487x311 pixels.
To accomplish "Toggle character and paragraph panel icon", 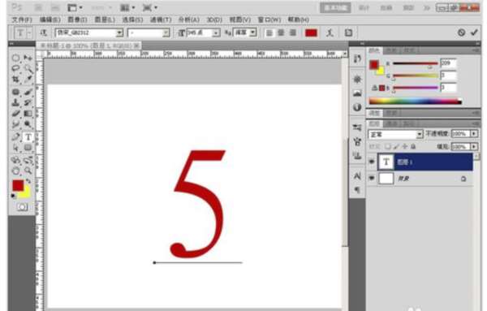I will pos(348,32).
